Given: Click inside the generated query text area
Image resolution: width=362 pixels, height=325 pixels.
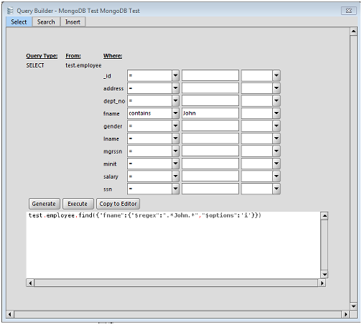Looking at the screenshot, I should (x=173, y=245).
